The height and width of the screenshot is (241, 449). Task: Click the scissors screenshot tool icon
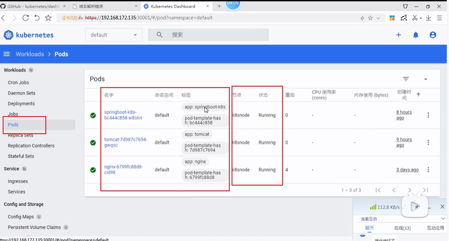(x=415, y=18)
